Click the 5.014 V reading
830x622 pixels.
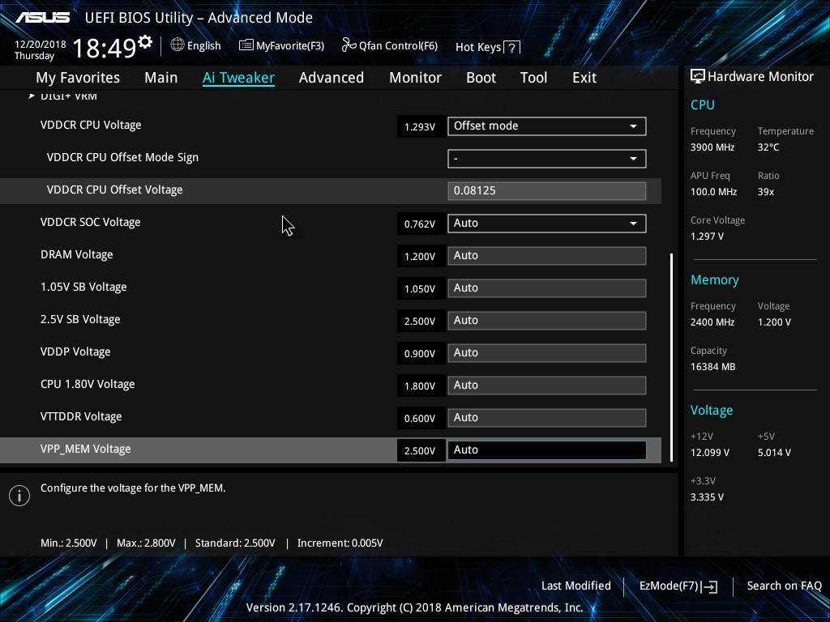[774, 453]
